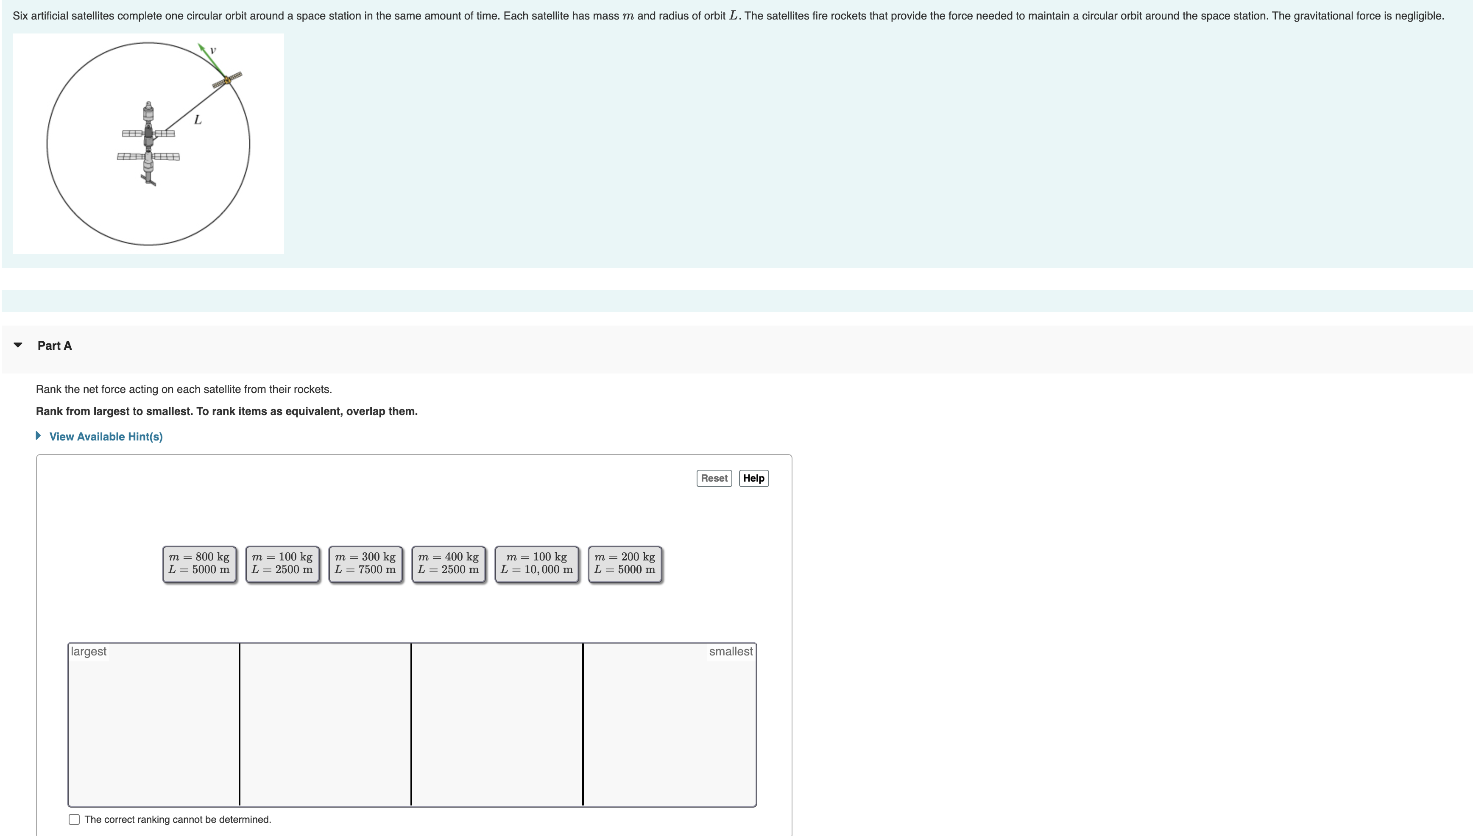Viewport: 1473px width, 836px height.
Task: Expand the View Available Hint(s) triangle
Action: (x=39, y=436)
